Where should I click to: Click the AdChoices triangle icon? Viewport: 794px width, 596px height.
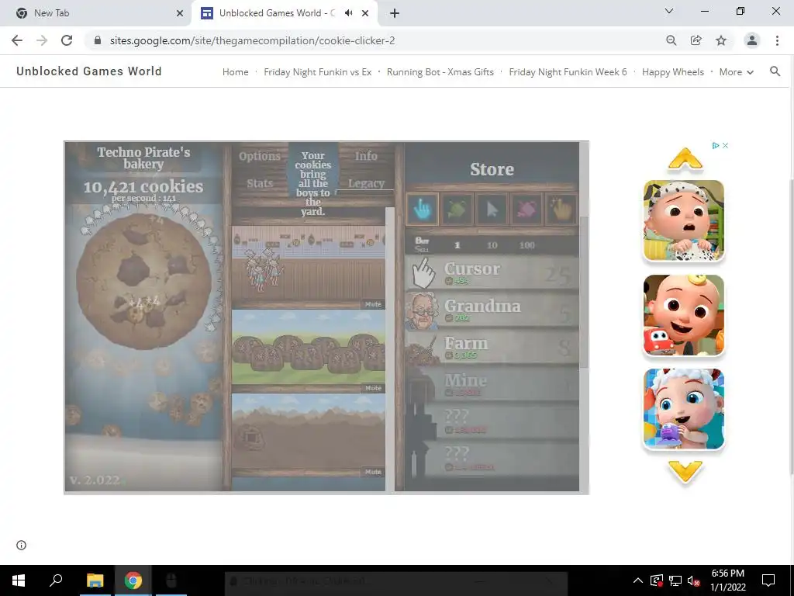click(x=716, y=145)
